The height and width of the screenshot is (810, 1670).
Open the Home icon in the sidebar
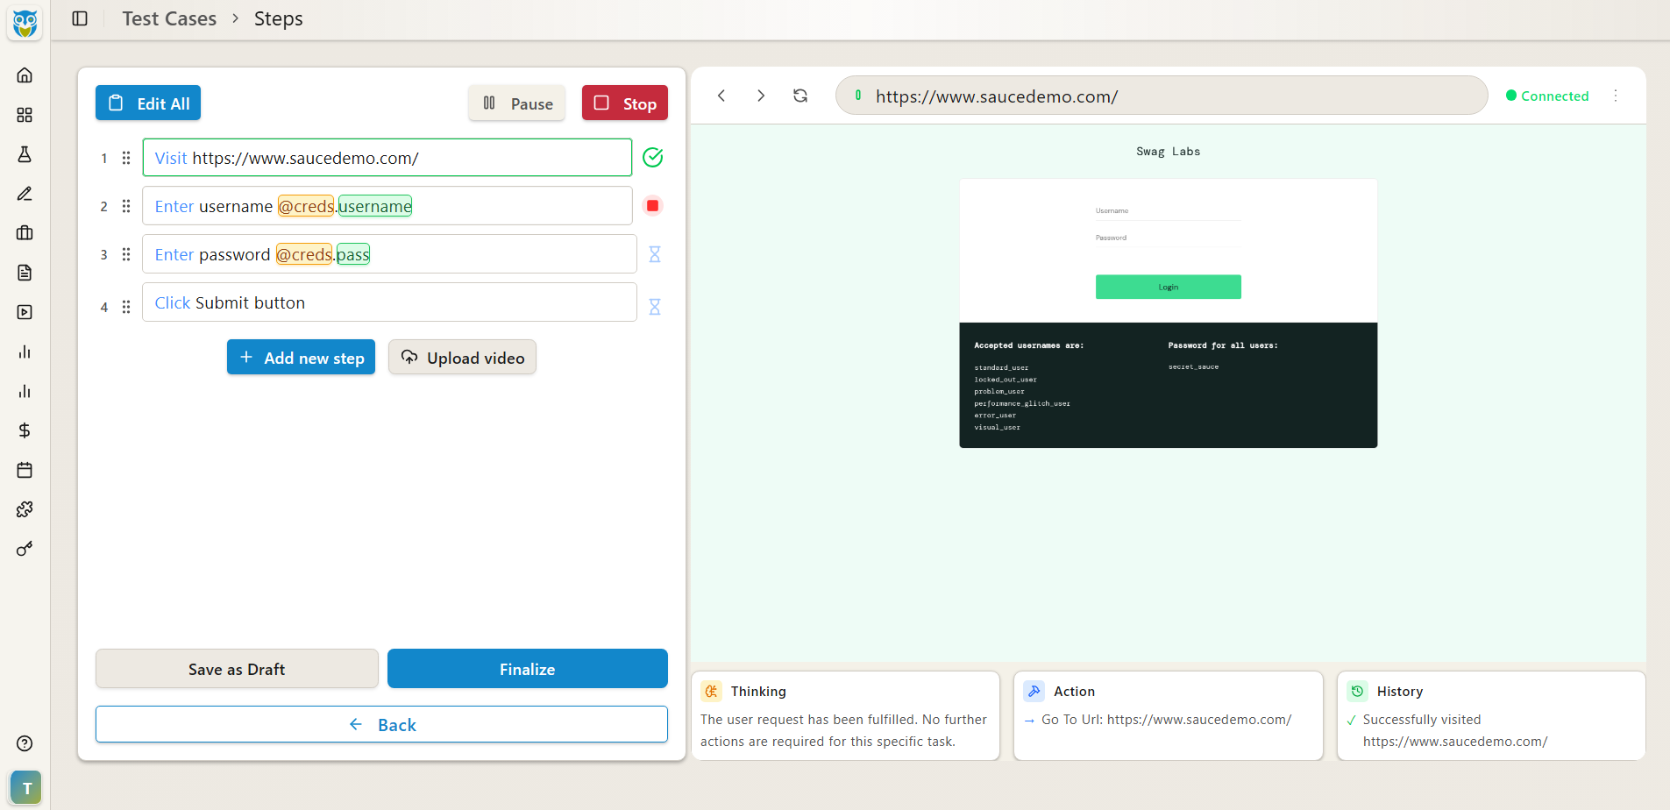(x=25, y=75)
